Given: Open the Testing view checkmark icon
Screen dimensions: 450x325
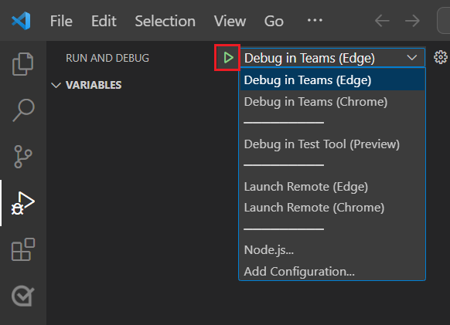Looking at the screenshot, I should (x=23, y=296).
